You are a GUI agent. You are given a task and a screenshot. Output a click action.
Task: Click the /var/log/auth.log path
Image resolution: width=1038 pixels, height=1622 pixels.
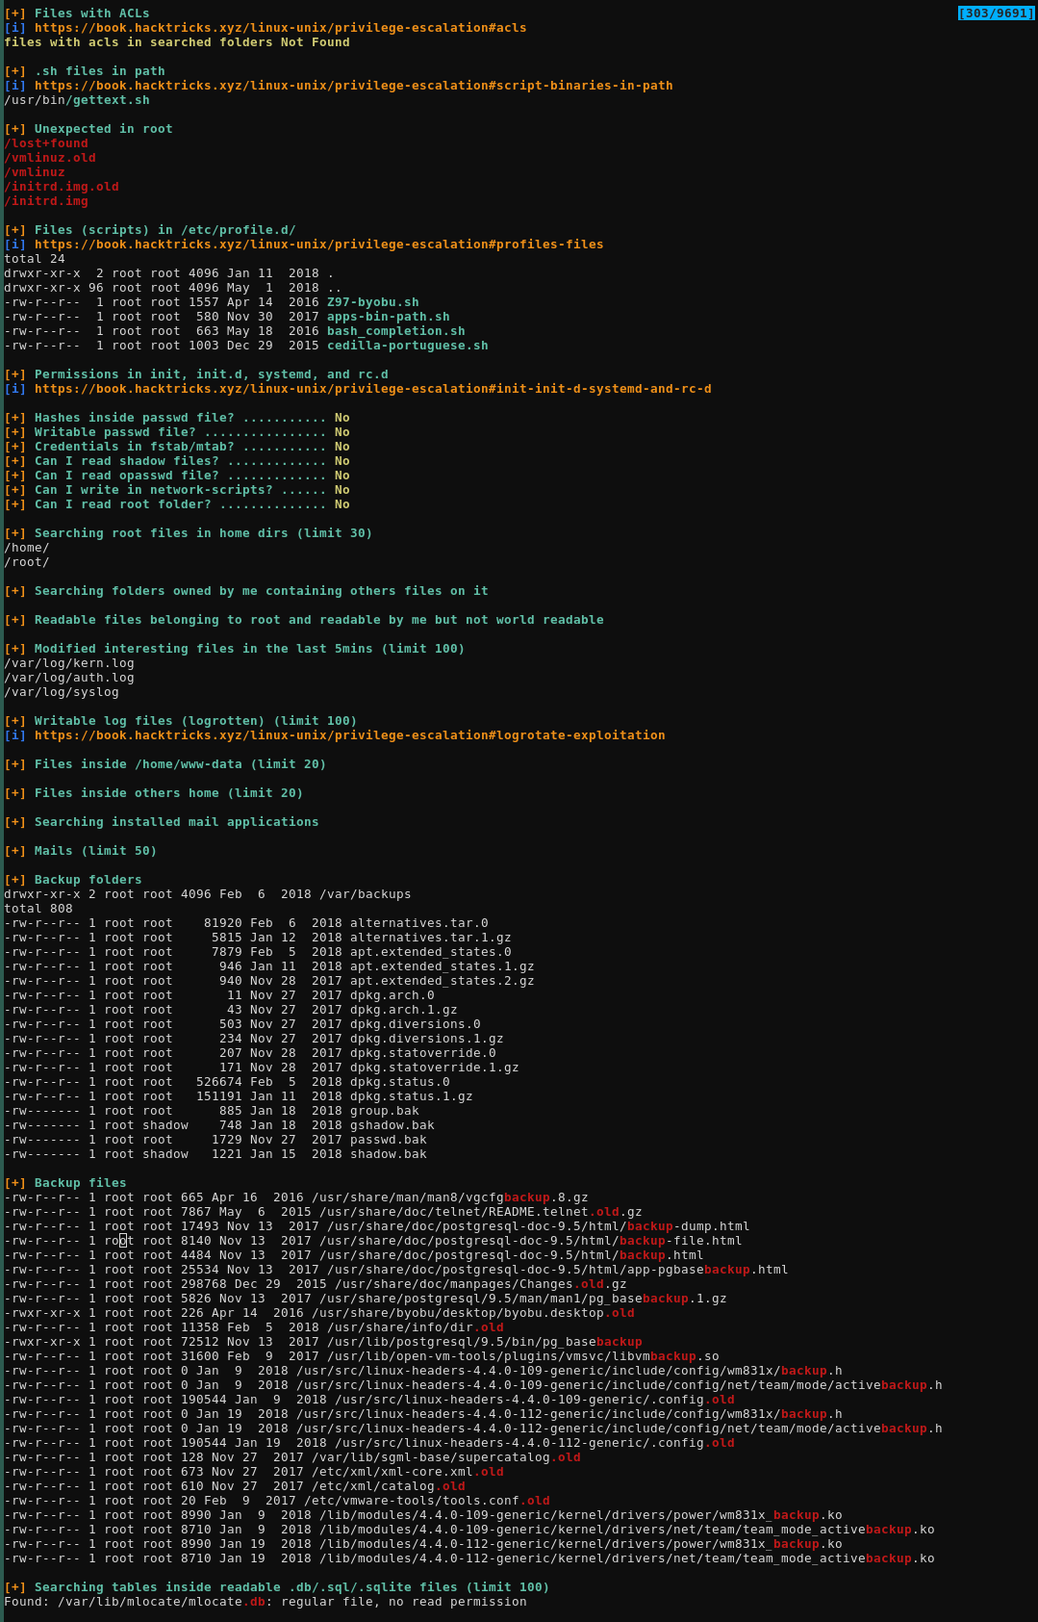[x=69, y=678]
